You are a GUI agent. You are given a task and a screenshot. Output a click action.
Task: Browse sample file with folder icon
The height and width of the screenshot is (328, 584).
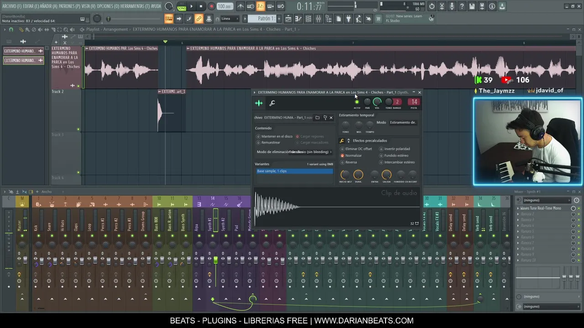318,118
